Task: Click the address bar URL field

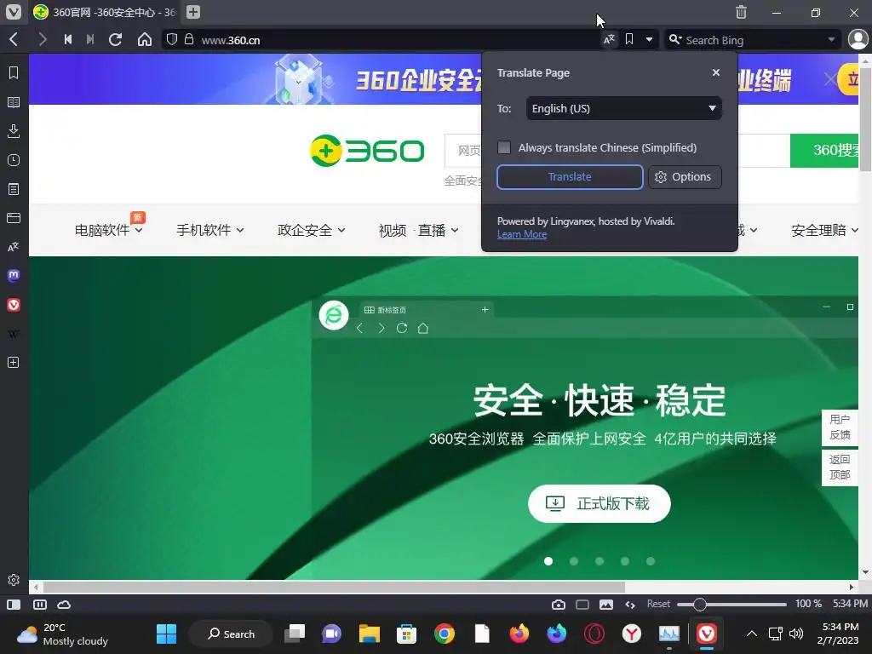Action: point(400,40)
